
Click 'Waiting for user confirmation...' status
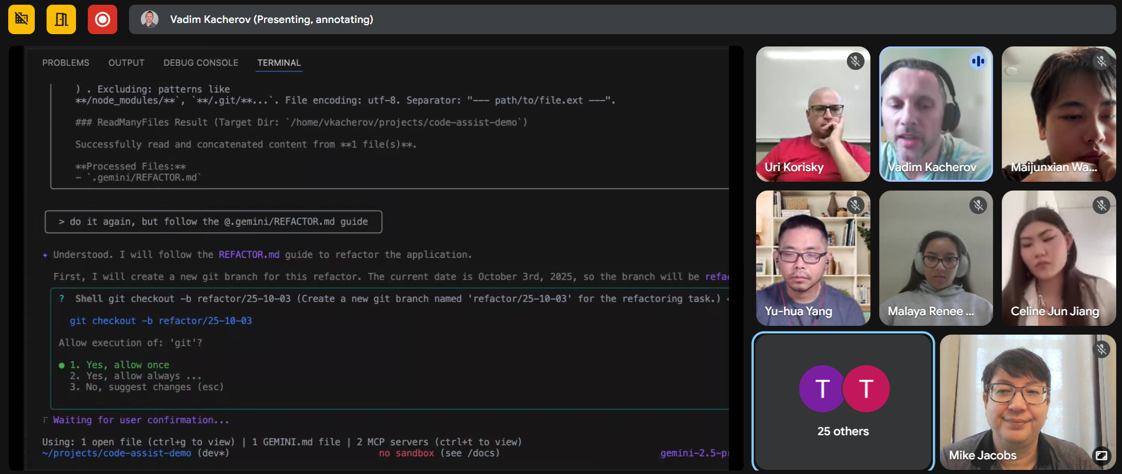pos(141,420)
